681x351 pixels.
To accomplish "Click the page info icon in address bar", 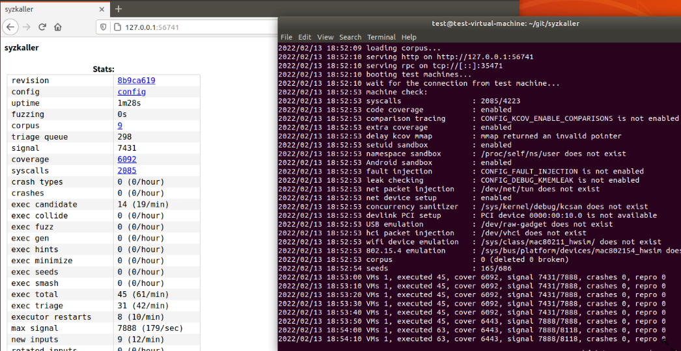I will tap(117, 27).
